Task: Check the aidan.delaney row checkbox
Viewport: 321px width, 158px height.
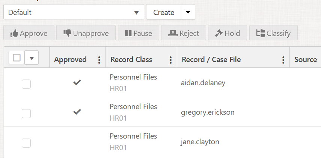Action: click(x=26, y=84)
